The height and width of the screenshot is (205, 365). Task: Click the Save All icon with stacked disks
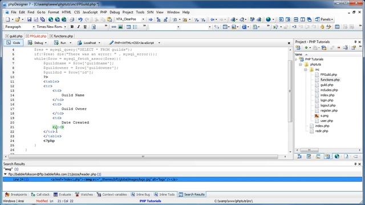coord(43,19)
